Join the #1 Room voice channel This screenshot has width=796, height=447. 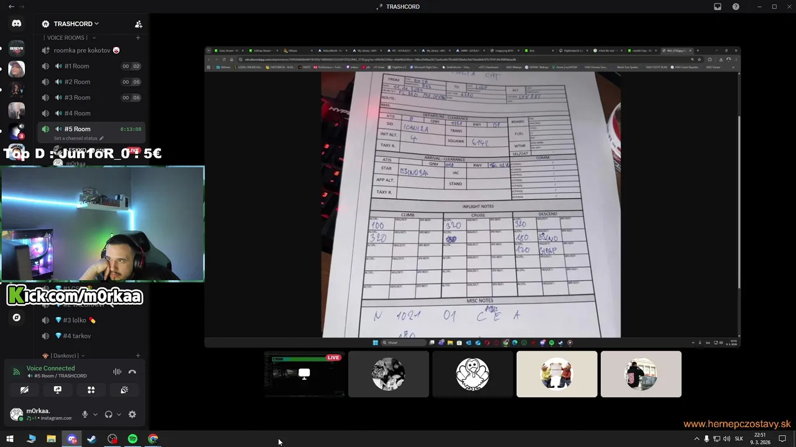(91, 66)
